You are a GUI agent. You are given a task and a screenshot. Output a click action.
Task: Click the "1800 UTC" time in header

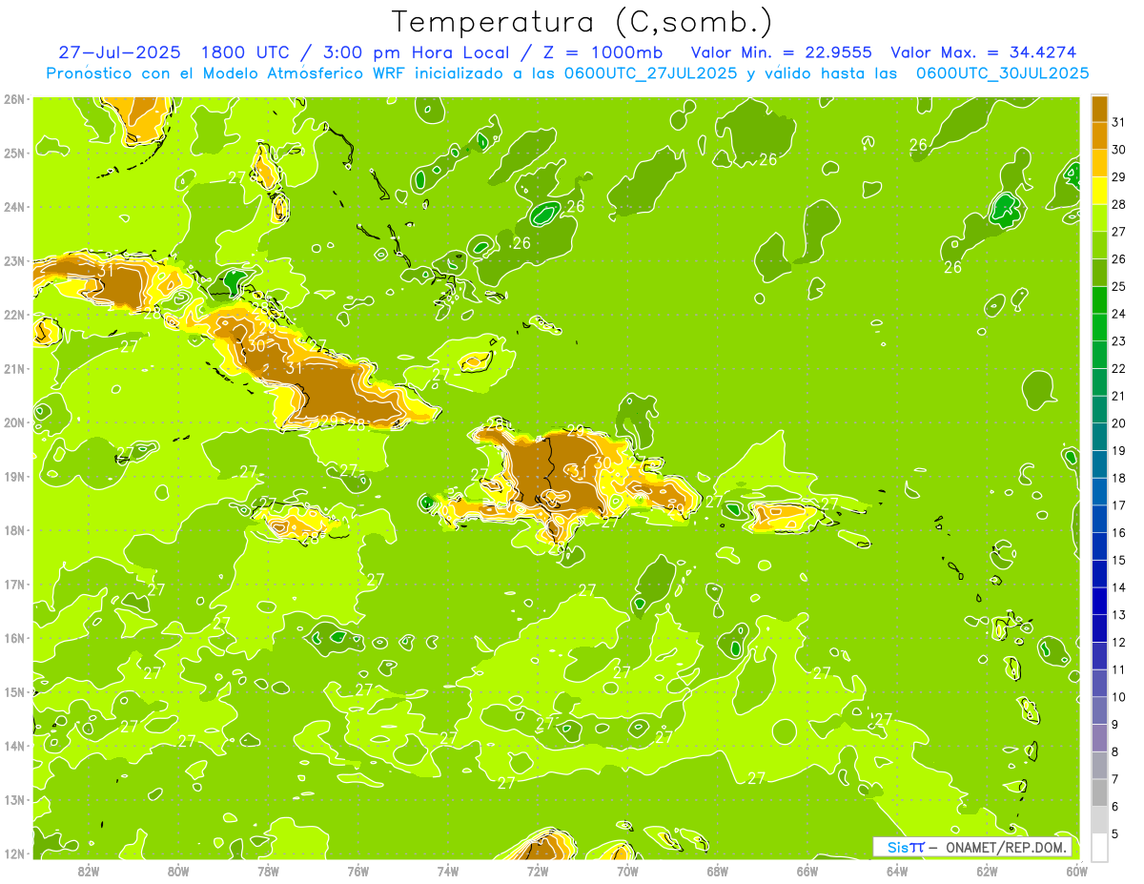tap(248, 52)
